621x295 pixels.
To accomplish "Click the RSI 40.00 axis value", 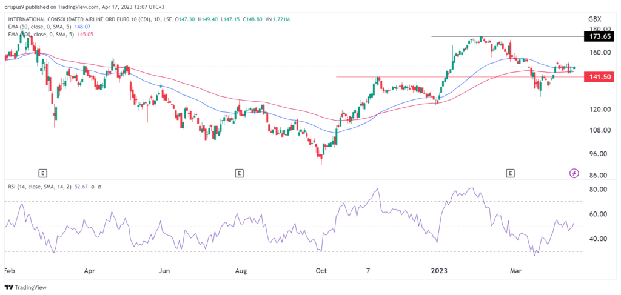I will coord(598,239).
